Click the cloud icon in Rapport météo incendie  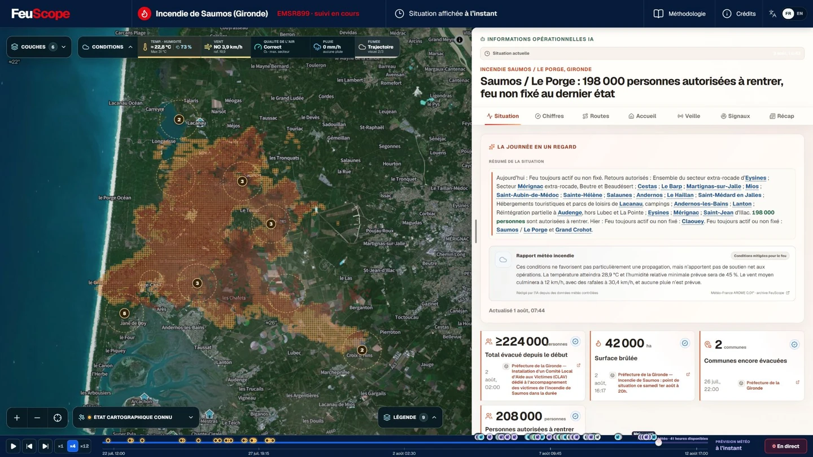502,260
